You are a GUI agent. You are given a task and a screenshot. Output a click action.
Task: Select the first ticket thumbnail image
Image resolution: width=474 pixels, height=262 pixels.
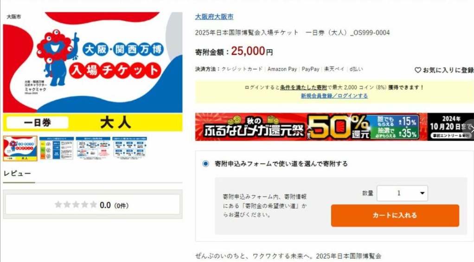(20, 148)
